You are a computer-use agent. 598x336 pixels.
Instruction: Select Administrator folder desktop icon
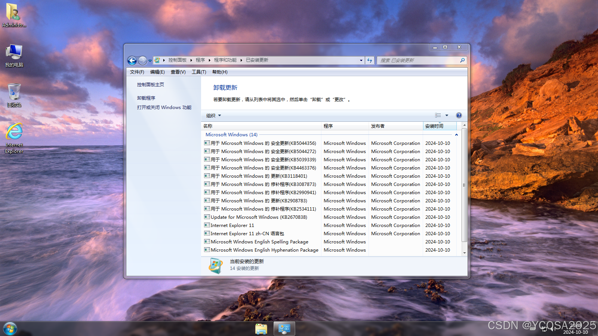(x=14, y=15)
